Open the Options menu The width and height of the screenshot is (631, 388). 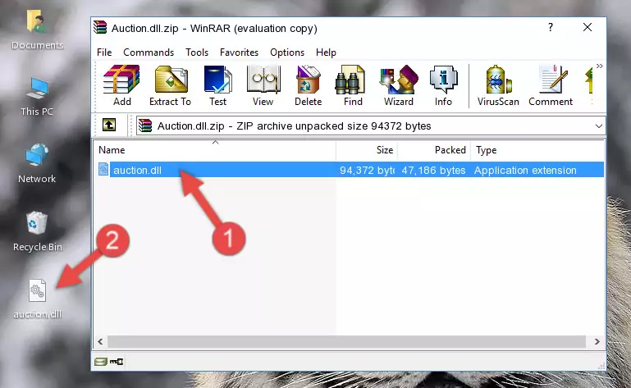[287, 52]
